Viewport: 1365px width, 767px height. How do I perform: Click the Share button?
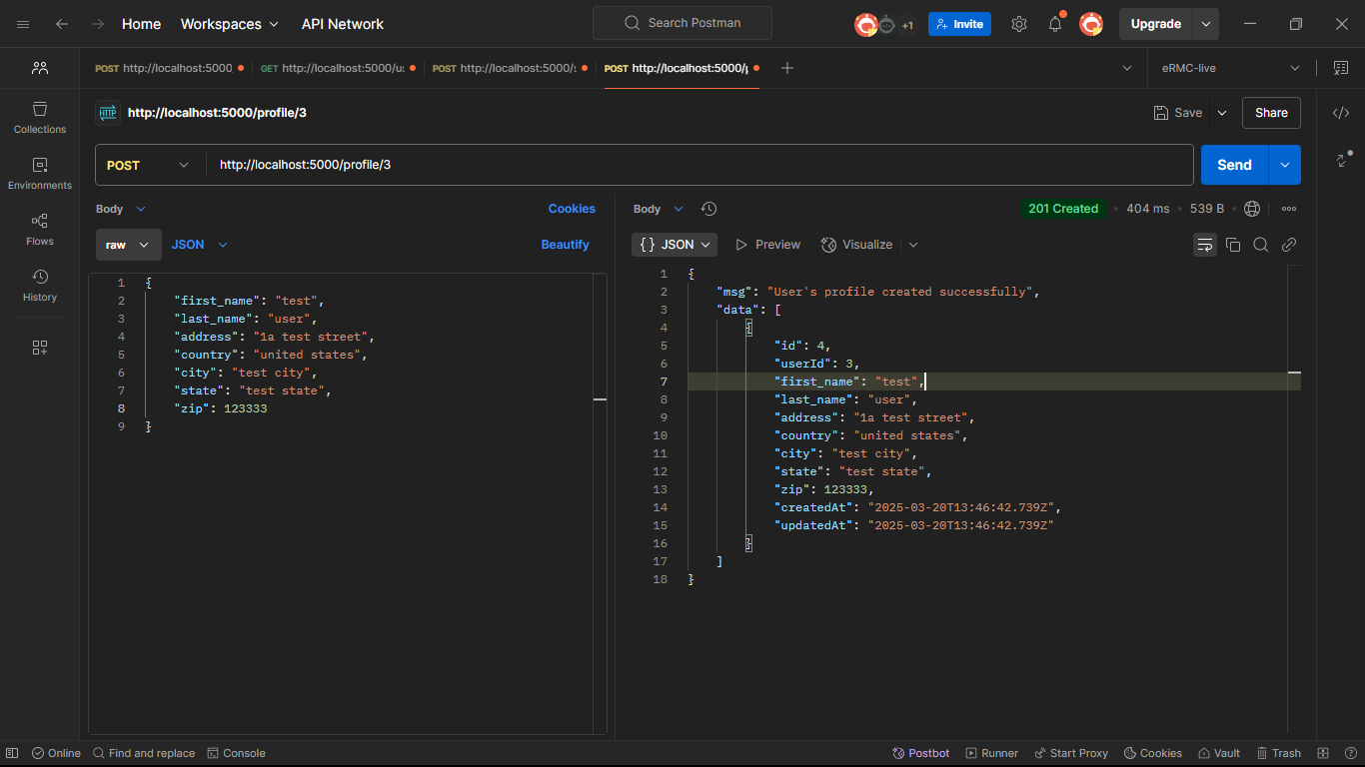click(x=1271, y=113)
